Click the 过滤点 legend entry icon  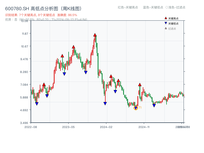pos(166,28)
